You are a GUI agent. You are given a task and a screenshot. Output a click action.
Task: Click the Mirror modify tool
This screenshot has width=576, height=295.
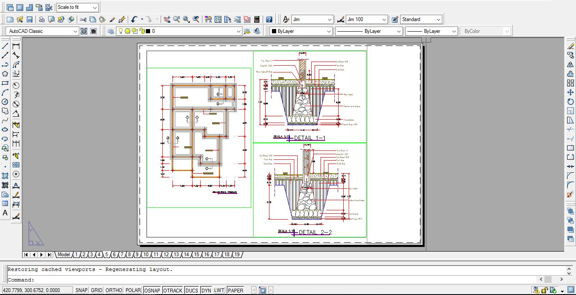point(571,64)
